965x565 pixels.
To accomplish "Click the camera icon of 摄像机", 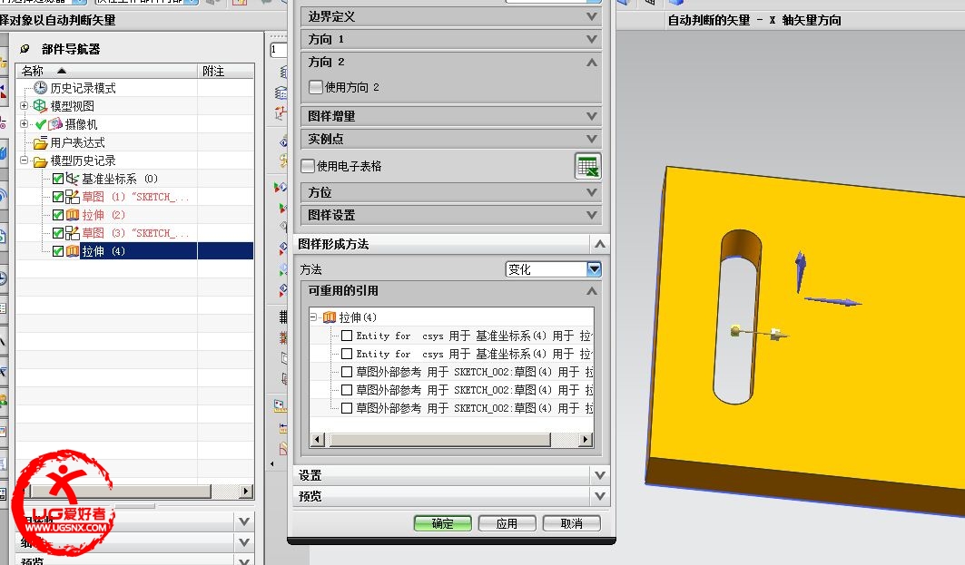I will (x=55, y=124).
